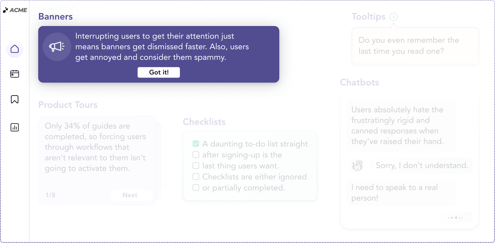
Task: Open the bookmark icon in sidebar
Action: pos(15,99)
